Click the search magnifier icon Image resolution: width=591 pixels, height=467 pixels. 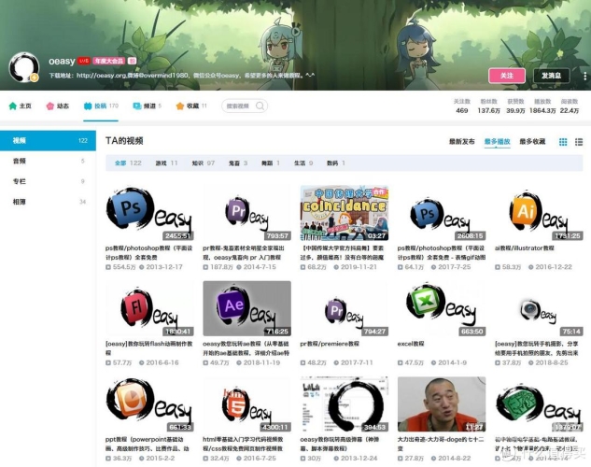coord(260,106)
